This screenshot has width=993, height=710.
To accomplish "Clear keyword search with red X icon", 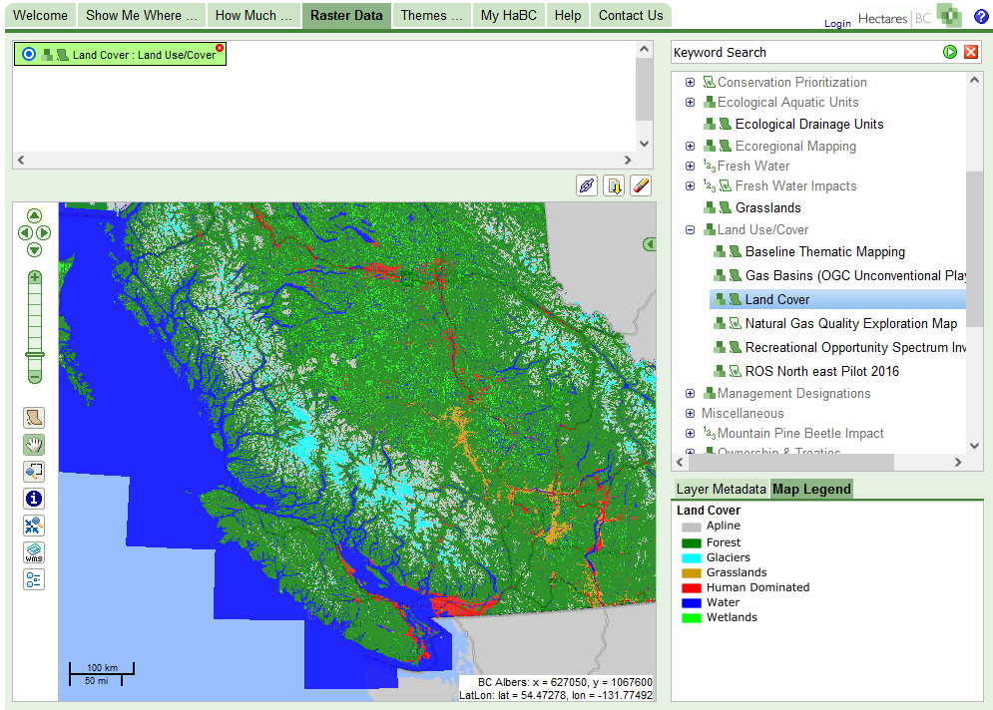I will [x=971, y=52].
